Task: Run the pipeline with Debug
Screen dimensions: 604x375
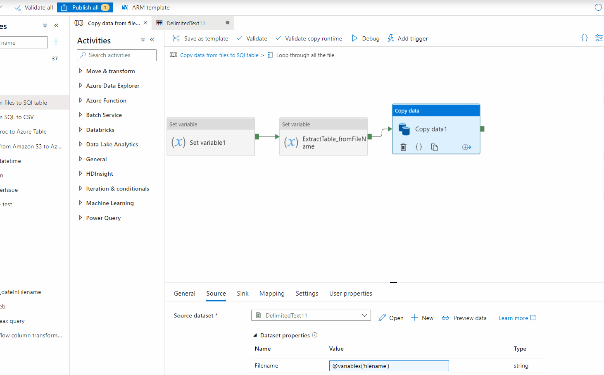Action: (x=365, y=38)
